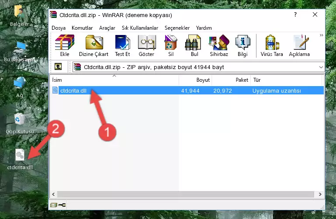Image resolution: width=336 pixels, height=219 pixels.
Task: Select the Bu Bilgisayar desktop icon
Action: [20, 52]
